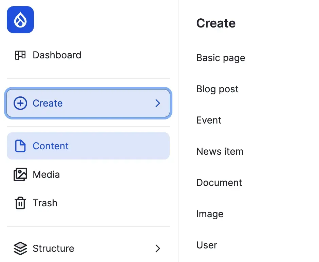The width and height of the screenshot is (319, 262).
Task: Click the Structure layers icon
Action: pos(20,248)
